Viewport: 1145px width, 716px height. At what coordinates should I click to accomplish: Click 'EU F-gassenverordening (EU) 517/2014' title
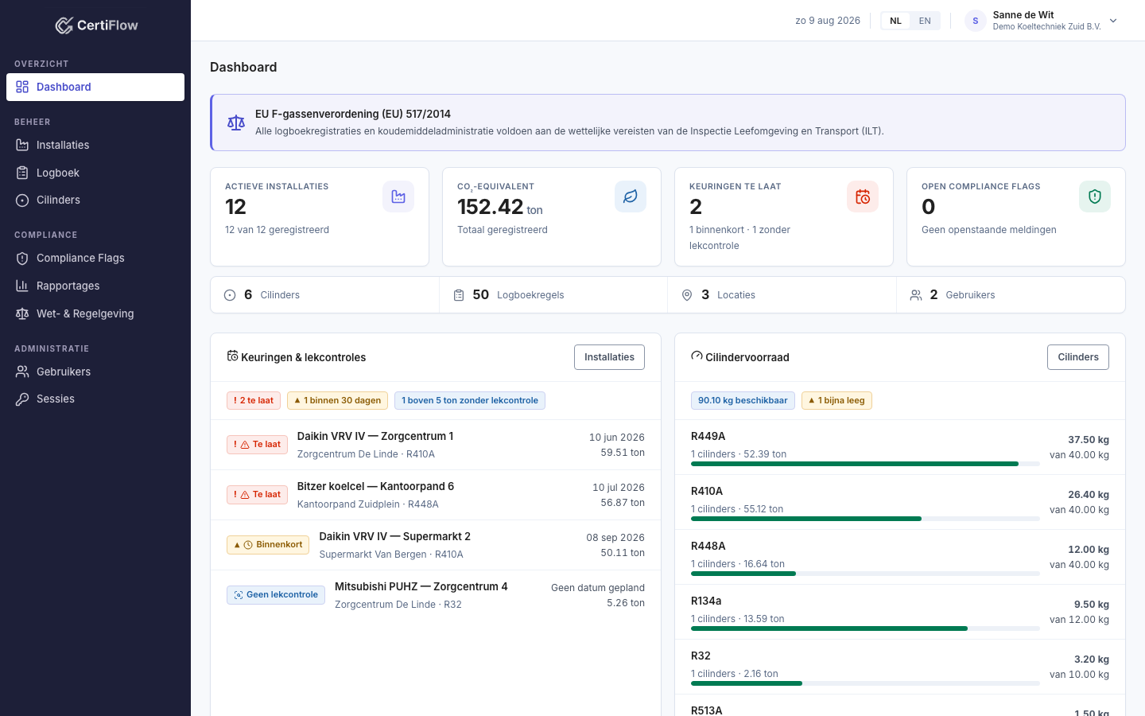353,114
